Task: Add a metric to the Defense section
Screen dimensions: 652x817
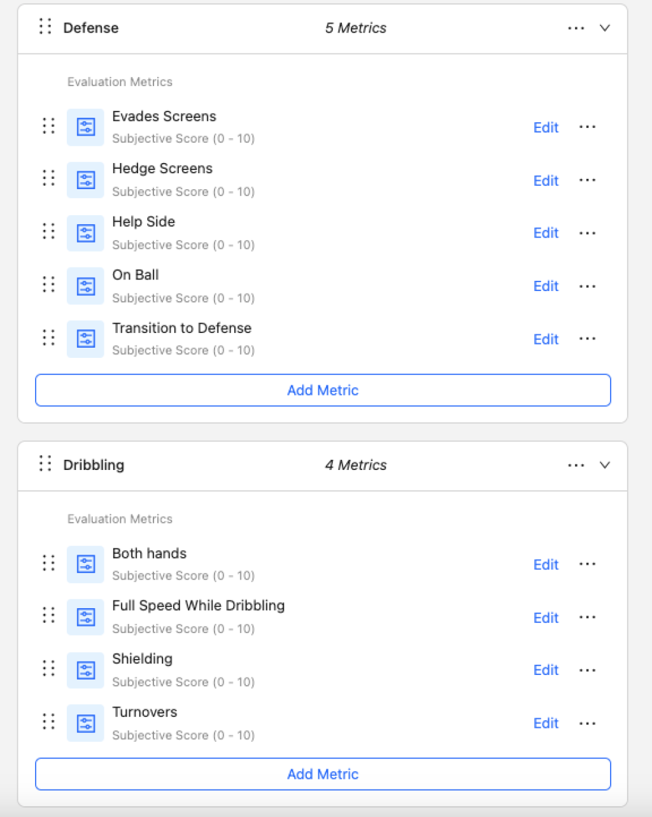Action: (323, 390)
